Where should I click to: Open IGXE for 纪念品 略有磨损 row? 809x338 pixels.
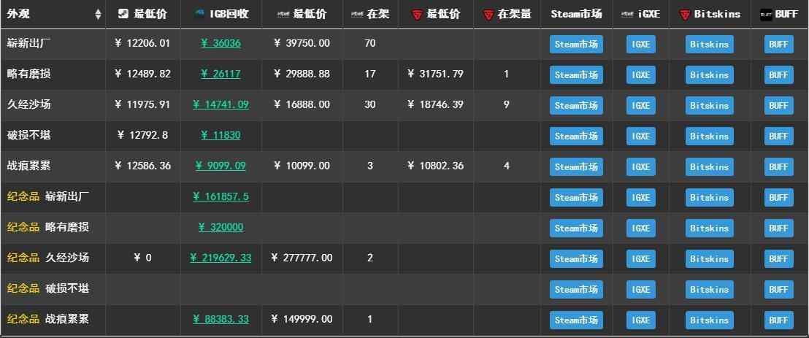641,228
